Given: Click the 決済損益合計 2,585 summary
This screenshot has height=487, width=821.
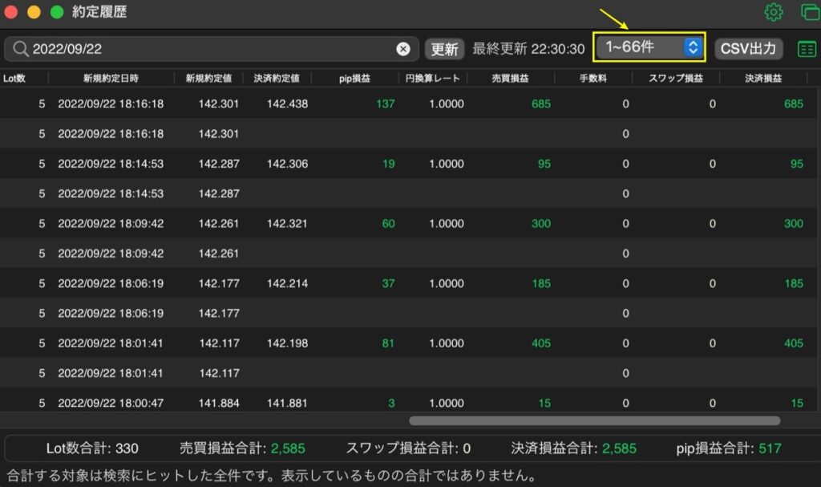Looking at the screenshot, I should click(x=574, y=448).
